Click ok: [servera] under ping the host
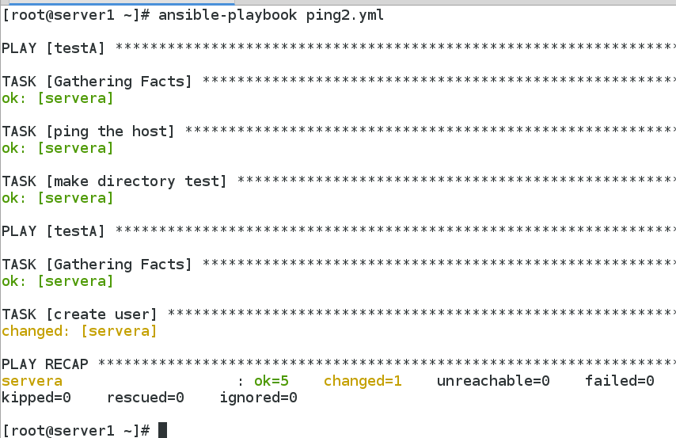The image size is (676, 438). 58,148
